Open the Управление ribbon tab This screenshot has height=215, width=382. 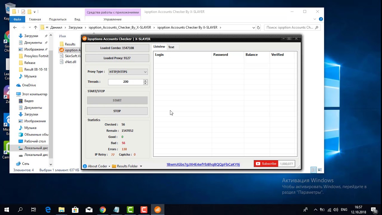[113, 19]
